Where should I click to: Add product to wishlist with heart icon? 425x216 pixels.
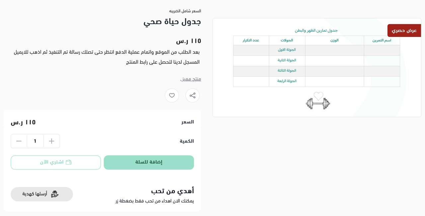click(x=172, y=95)
